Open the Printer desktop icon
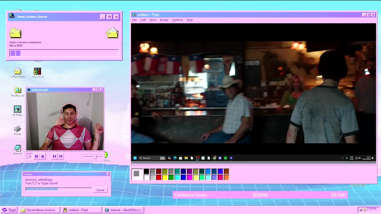This screenshot has height=214, width=381. coord(18,130)
